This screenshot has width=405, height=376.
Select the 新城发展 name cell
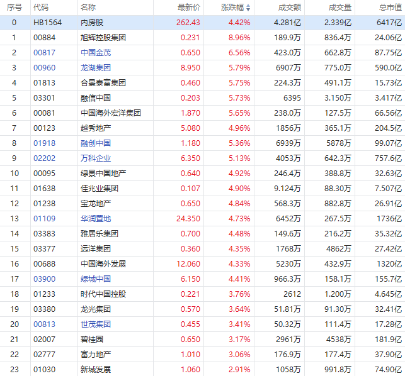[96, 370]
